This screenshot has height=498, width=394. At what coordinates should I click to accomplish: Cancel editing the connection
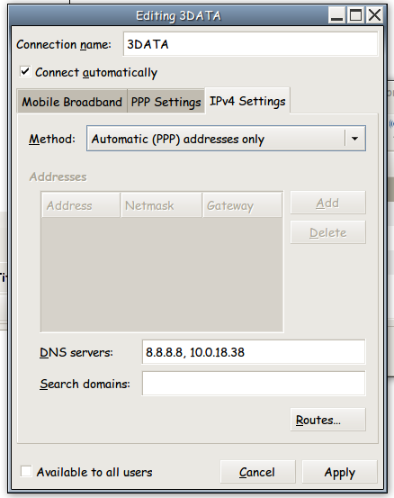tap(257, 472)
